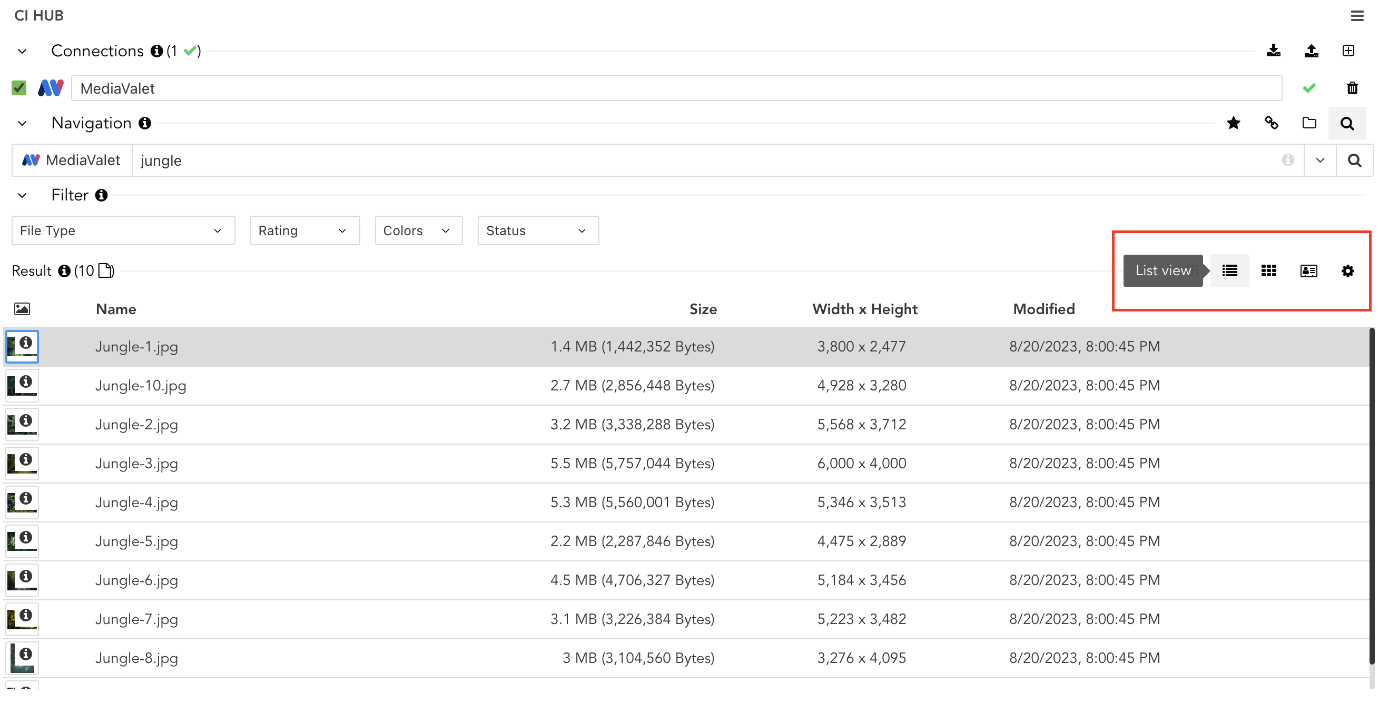
Task: Sort by Width x Height column header
Action: pos(864,309)
